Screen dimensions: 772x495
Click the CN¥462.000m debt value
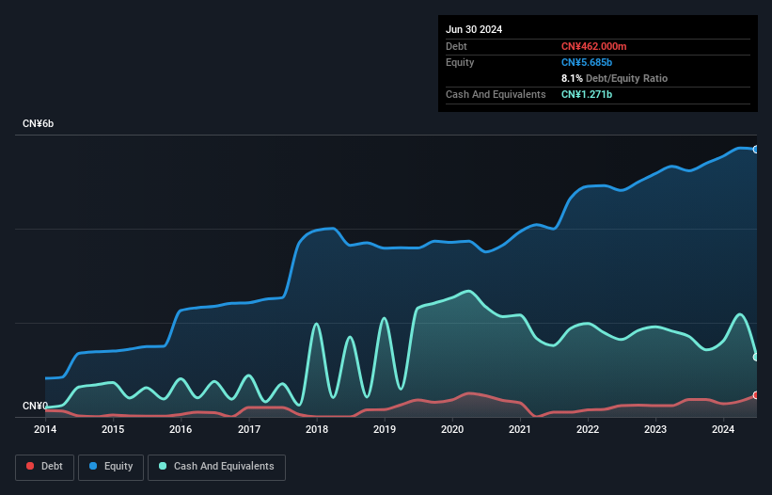593,46
